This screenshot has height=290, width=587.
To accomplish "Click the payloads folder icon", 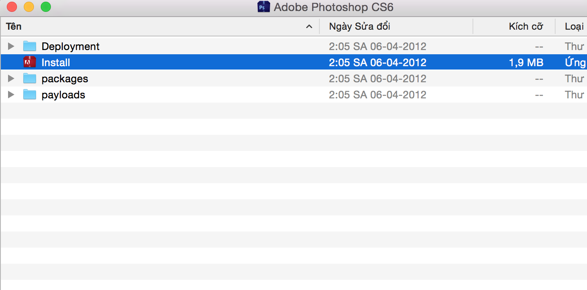I will [x=30, y=95].
